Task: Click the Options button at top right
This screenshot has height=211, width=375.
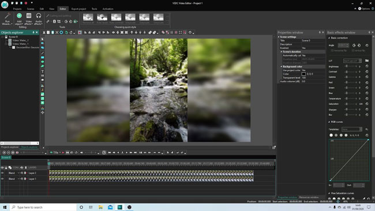Action: pos(364,9)
